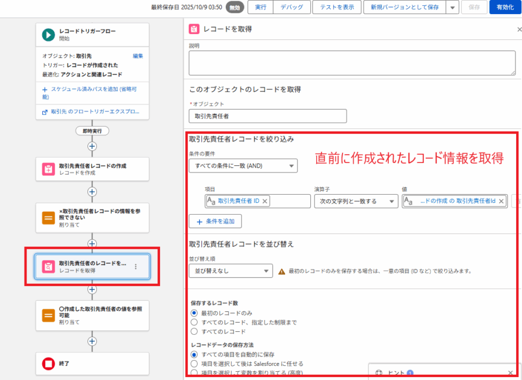Image resolution: width=522 pixels, height=380 pixels.
Task: Click in the 説明 description text area
Action: (352, 62)
